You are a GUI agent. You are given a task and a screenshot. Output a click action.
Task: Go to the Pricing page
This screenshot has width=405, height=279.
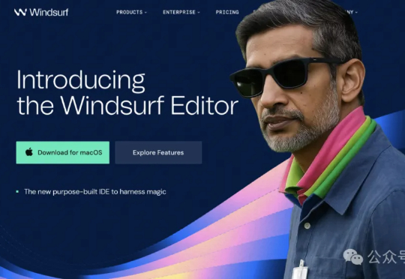tap(227, 12)
